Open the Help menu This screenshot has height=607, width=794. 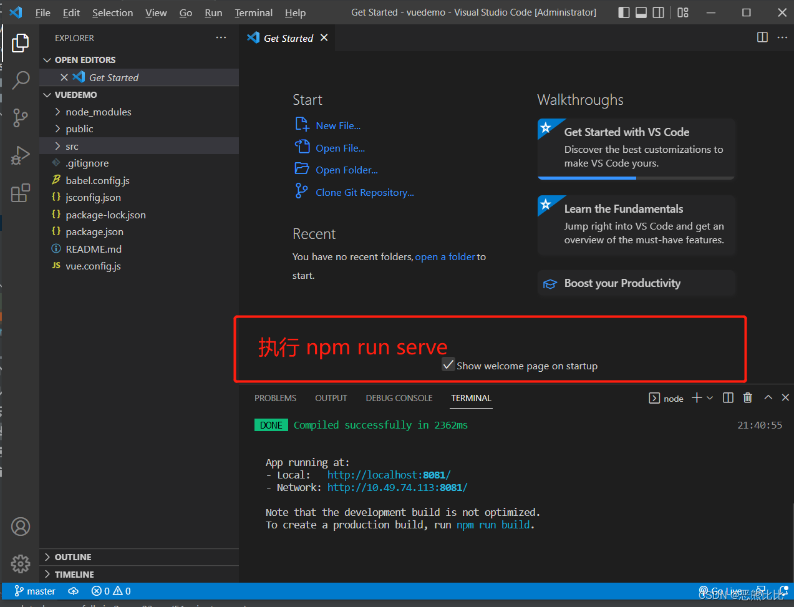295,12
